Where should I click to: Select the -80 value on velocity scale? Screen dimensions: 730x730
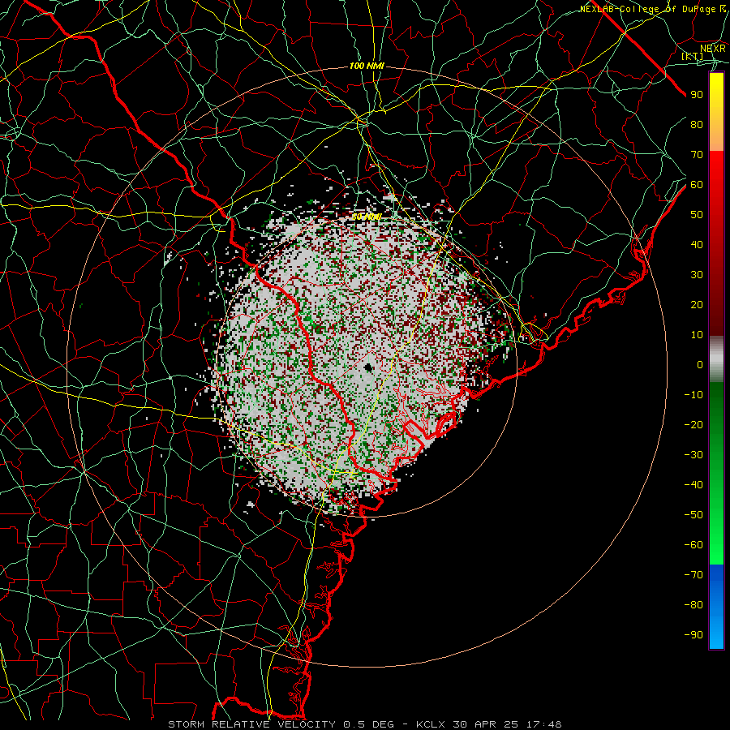point(693,605)
